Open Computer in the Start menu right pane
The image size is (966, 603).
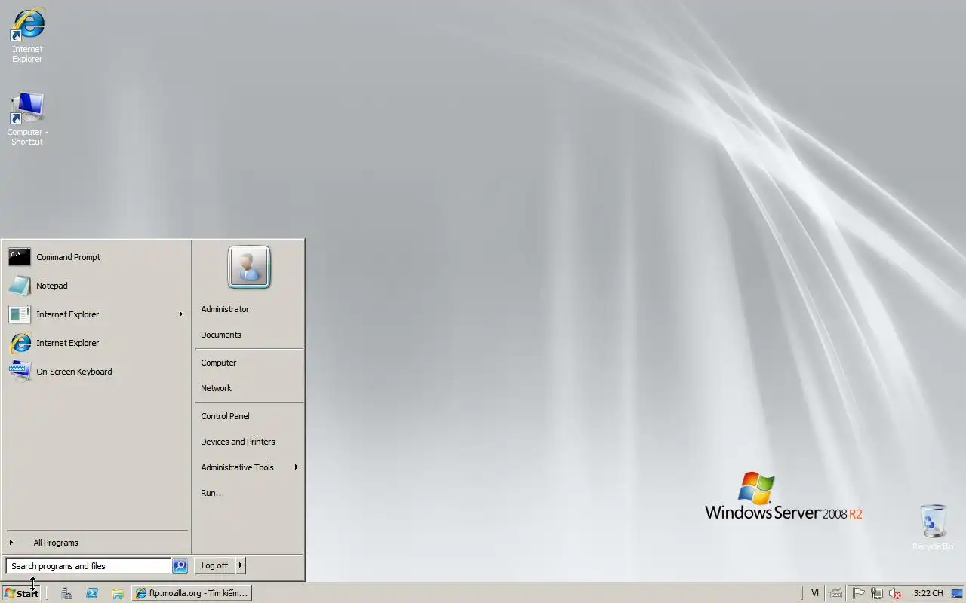click(249, 363)
